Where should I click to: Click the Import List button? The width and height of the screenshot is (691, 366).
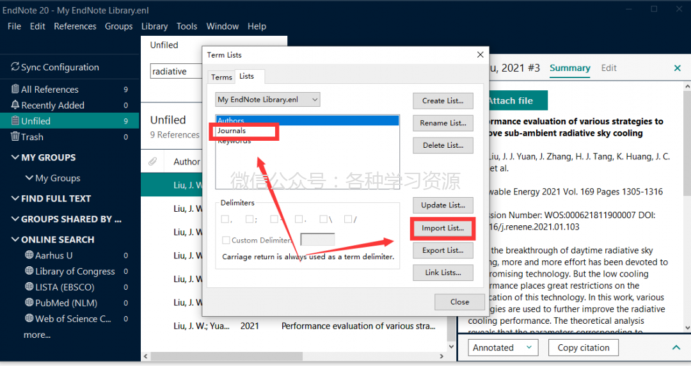(x=443, y=228)
